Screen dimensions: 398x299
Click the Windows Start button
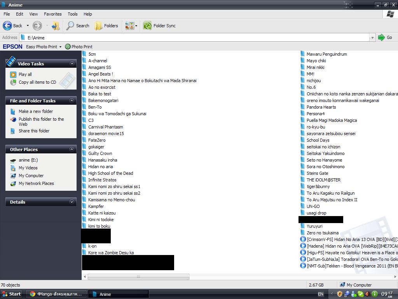point(11,294)
